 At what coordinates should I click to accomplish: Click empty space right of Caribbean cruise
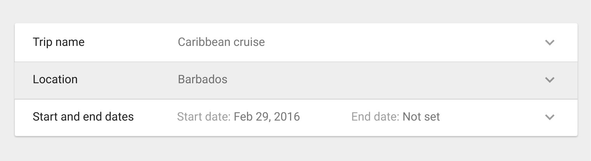tap(404, 42)
